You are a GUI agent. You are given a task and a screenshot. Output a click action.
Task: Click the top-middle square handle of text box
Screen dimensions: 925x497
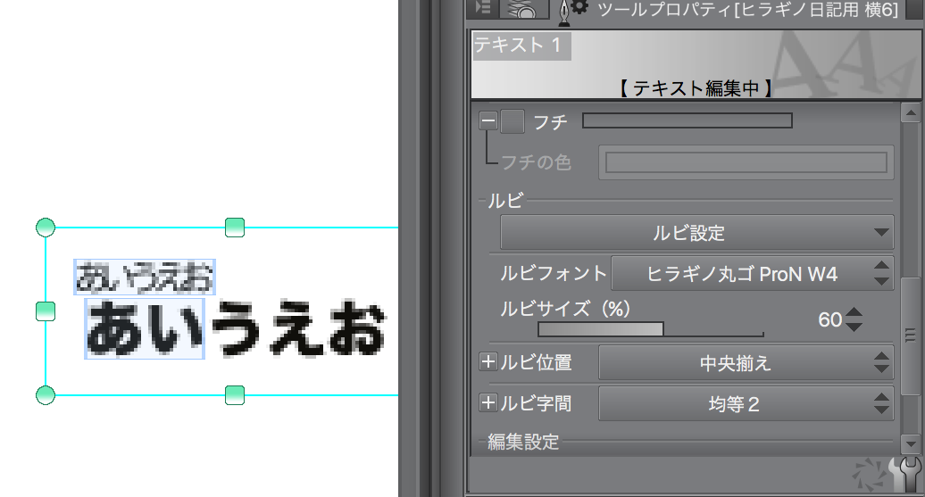(x=235, y=227)
